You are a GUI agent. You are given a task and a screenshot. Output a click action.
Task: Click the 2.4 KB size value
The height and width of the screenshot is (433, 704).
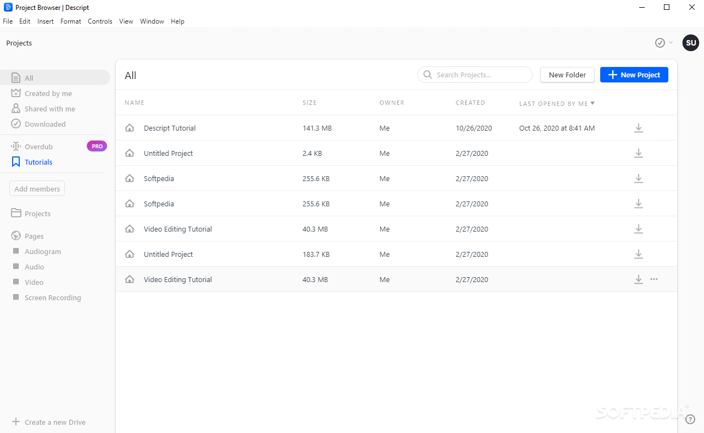pyautogui.click(x=312, y=153)
